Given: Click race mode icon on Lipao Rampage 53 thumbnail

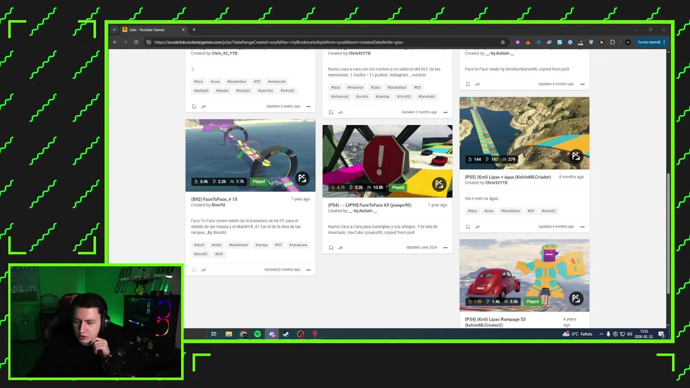Looking at the screenshot, I should pos(576,299).
